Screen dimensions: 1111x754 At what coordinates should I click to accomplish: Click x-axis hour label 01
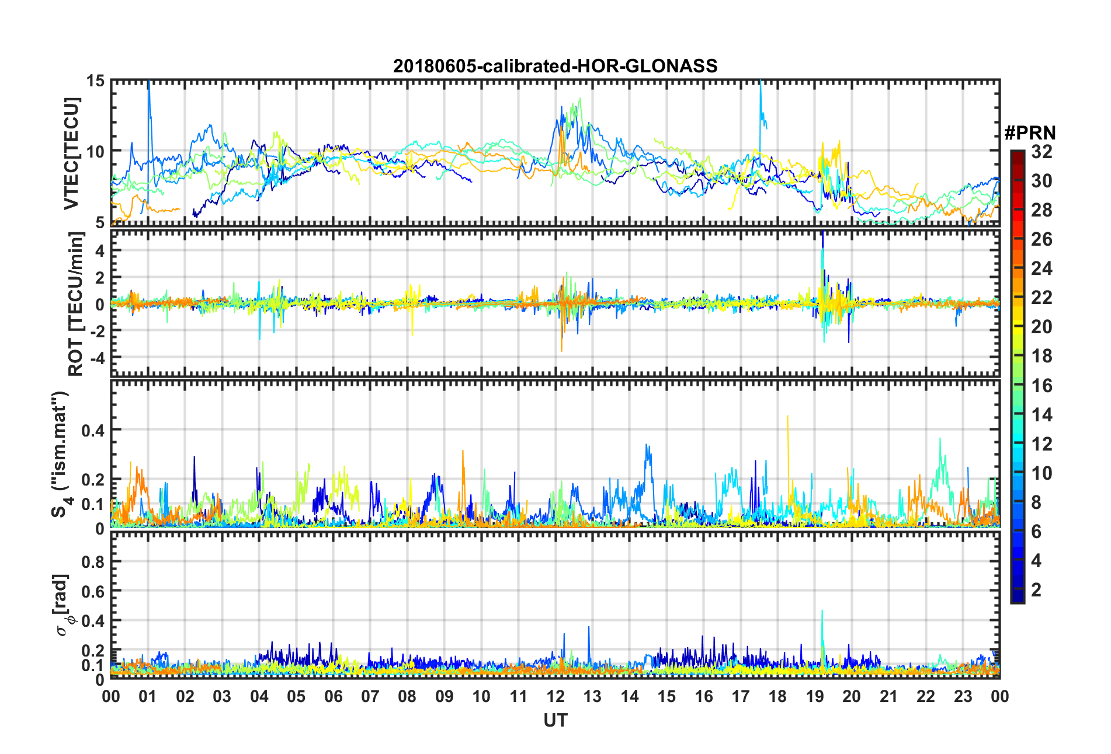point(148,696)
